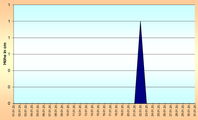Select the 08.01.20 date label
Screen dimensions: 198x120
56,111
